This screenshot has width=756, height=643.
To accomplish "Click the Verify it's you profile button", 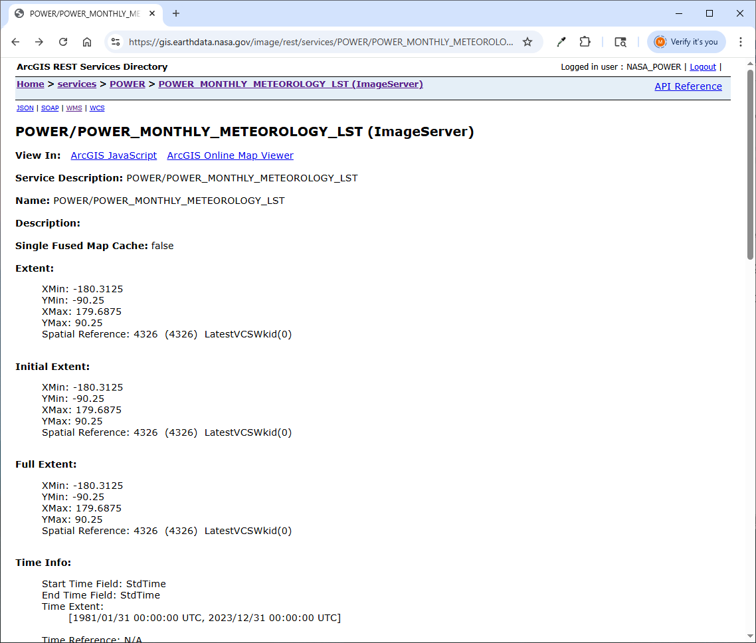I will (686, 42).
